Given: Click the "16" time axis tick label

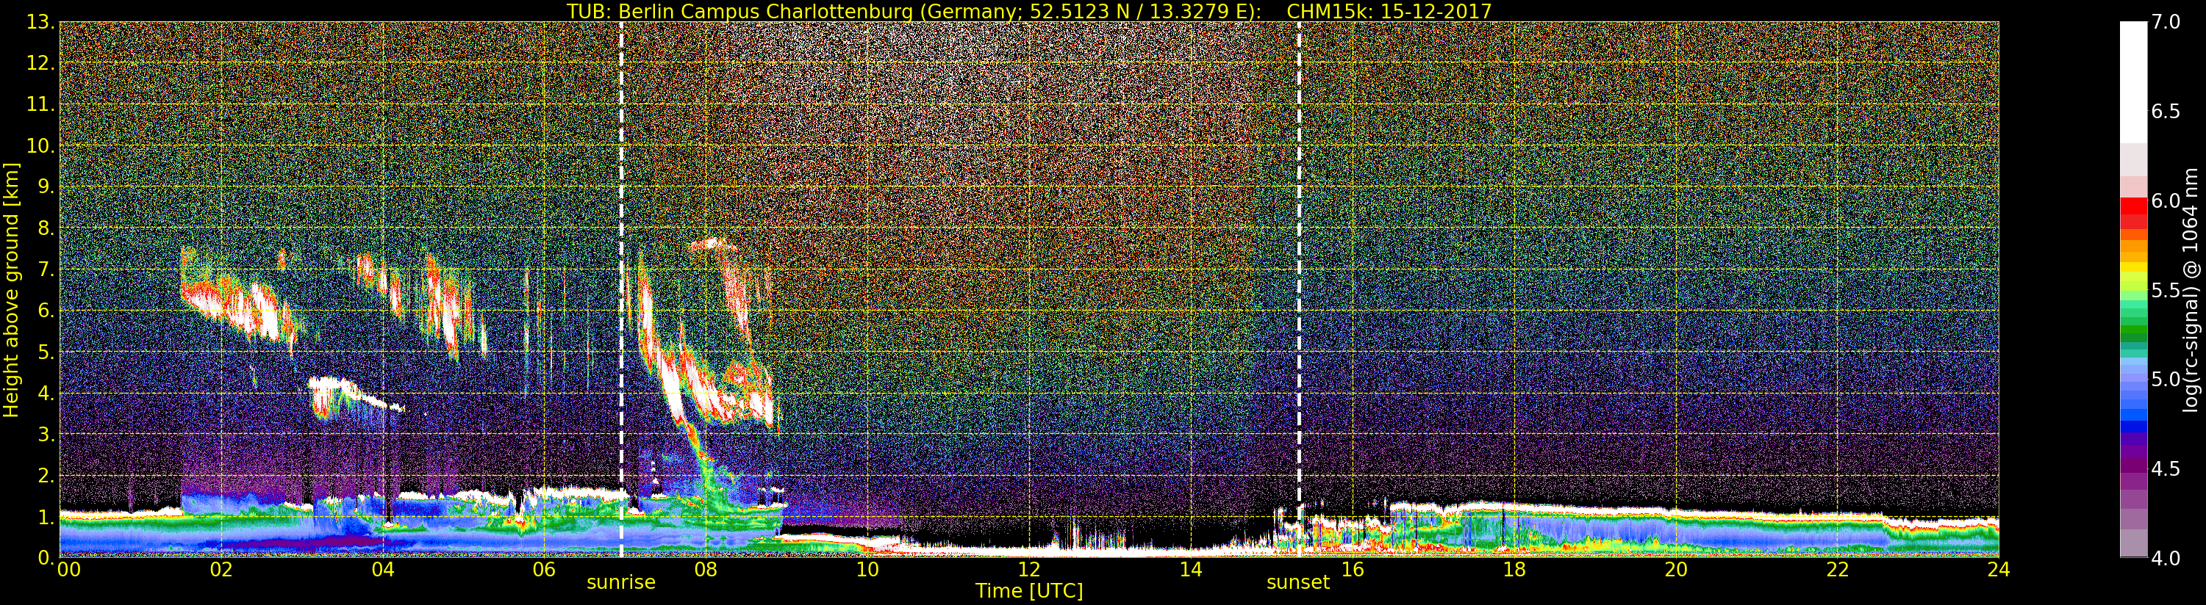Looking at the screenshot, I should (x=1353, y=569).
